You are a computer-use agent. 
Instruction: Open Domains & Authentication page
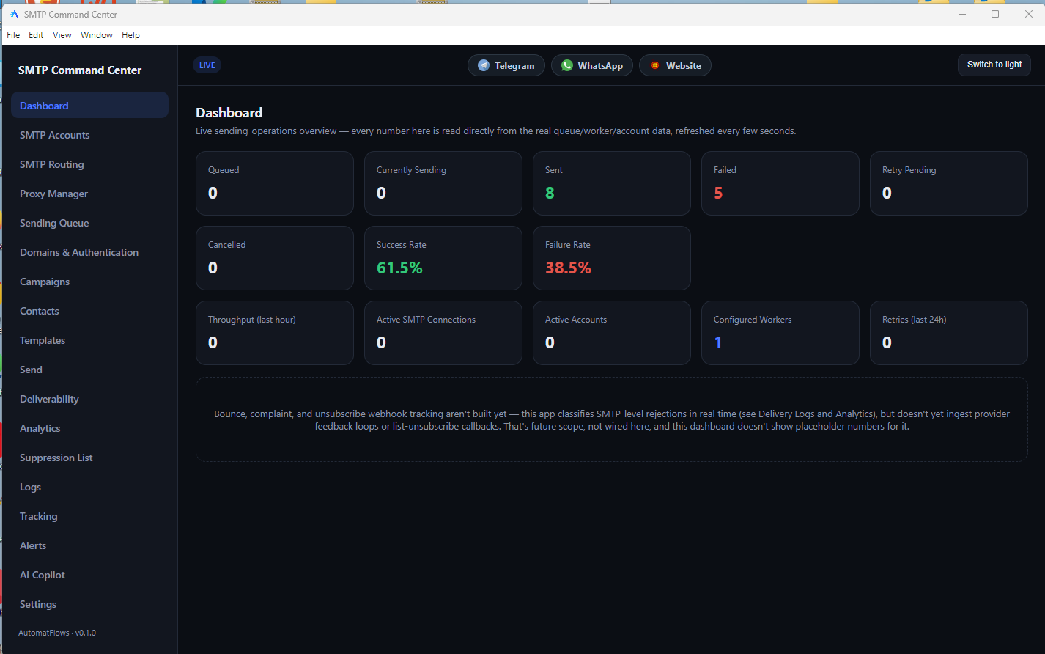(89, 252)
